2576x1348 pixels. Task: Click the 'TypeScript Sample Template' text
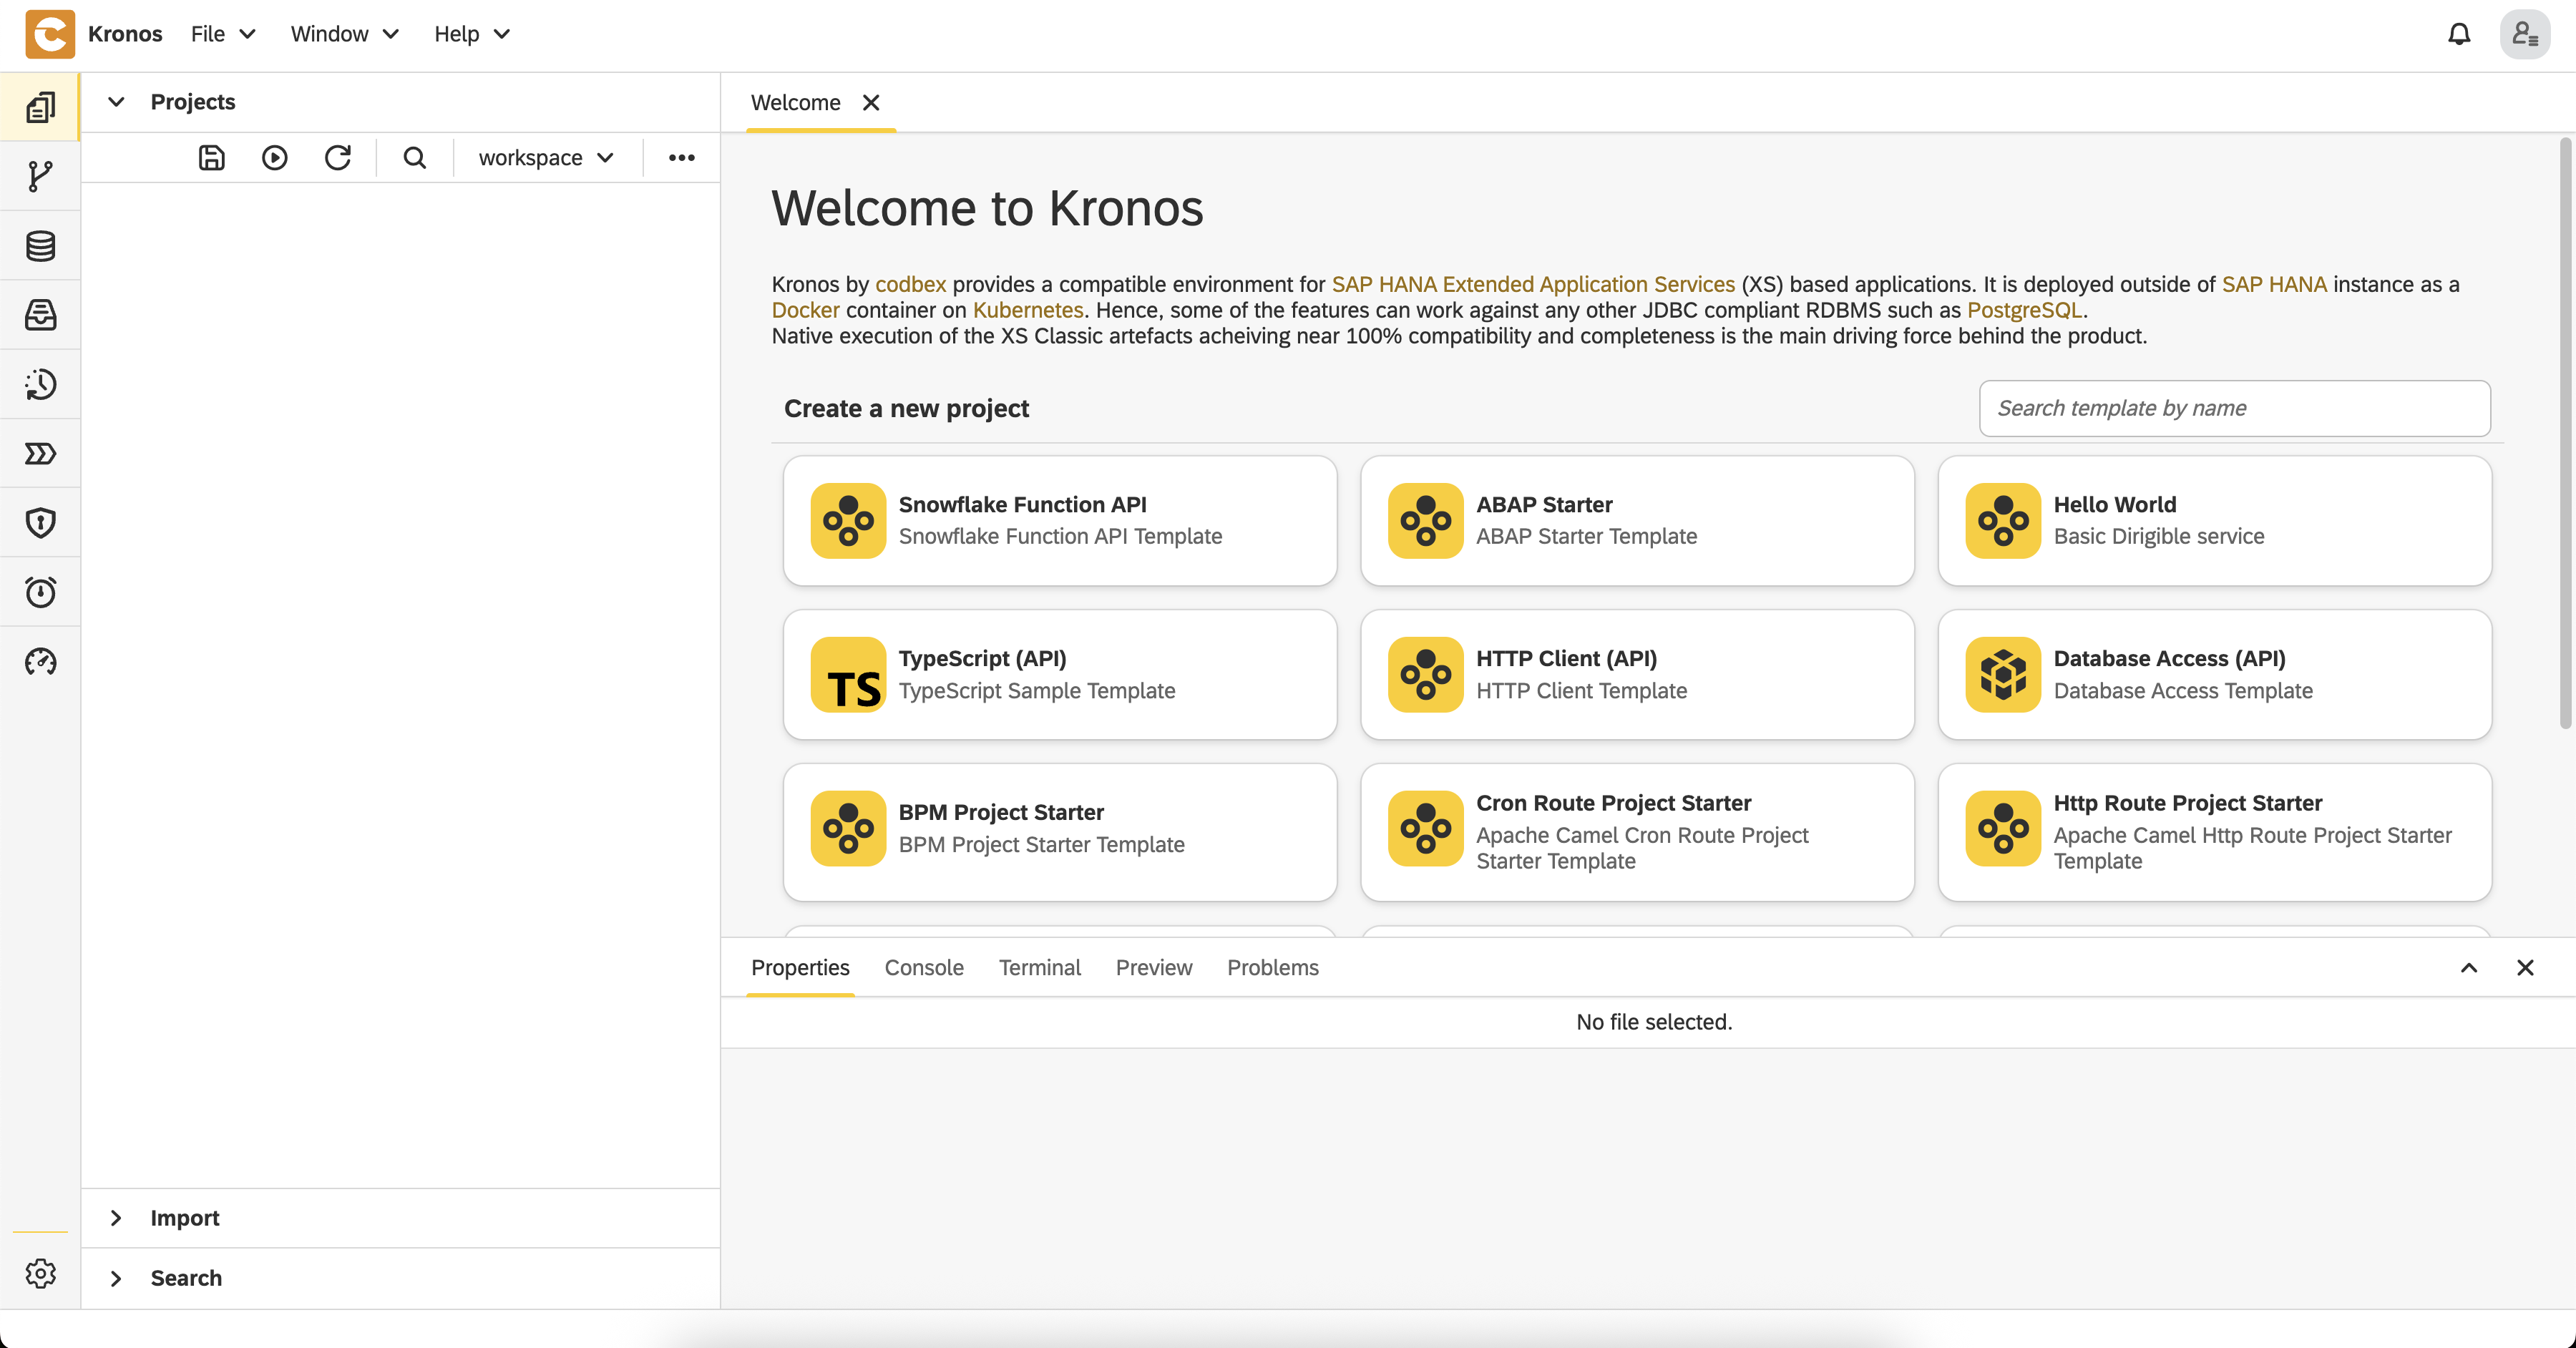tap(1036, 690)
